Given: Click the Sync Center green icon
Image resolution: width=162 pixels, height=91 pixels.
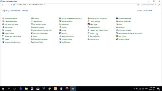Looking at the screenshot, I should pyautogui.click(x=117, y=36).
